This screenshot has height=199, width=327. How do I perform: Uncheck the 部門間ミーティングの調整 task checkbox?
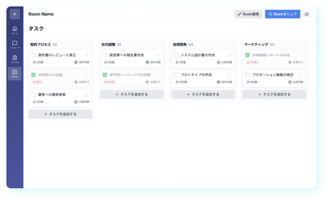click(x=105, y=75)
